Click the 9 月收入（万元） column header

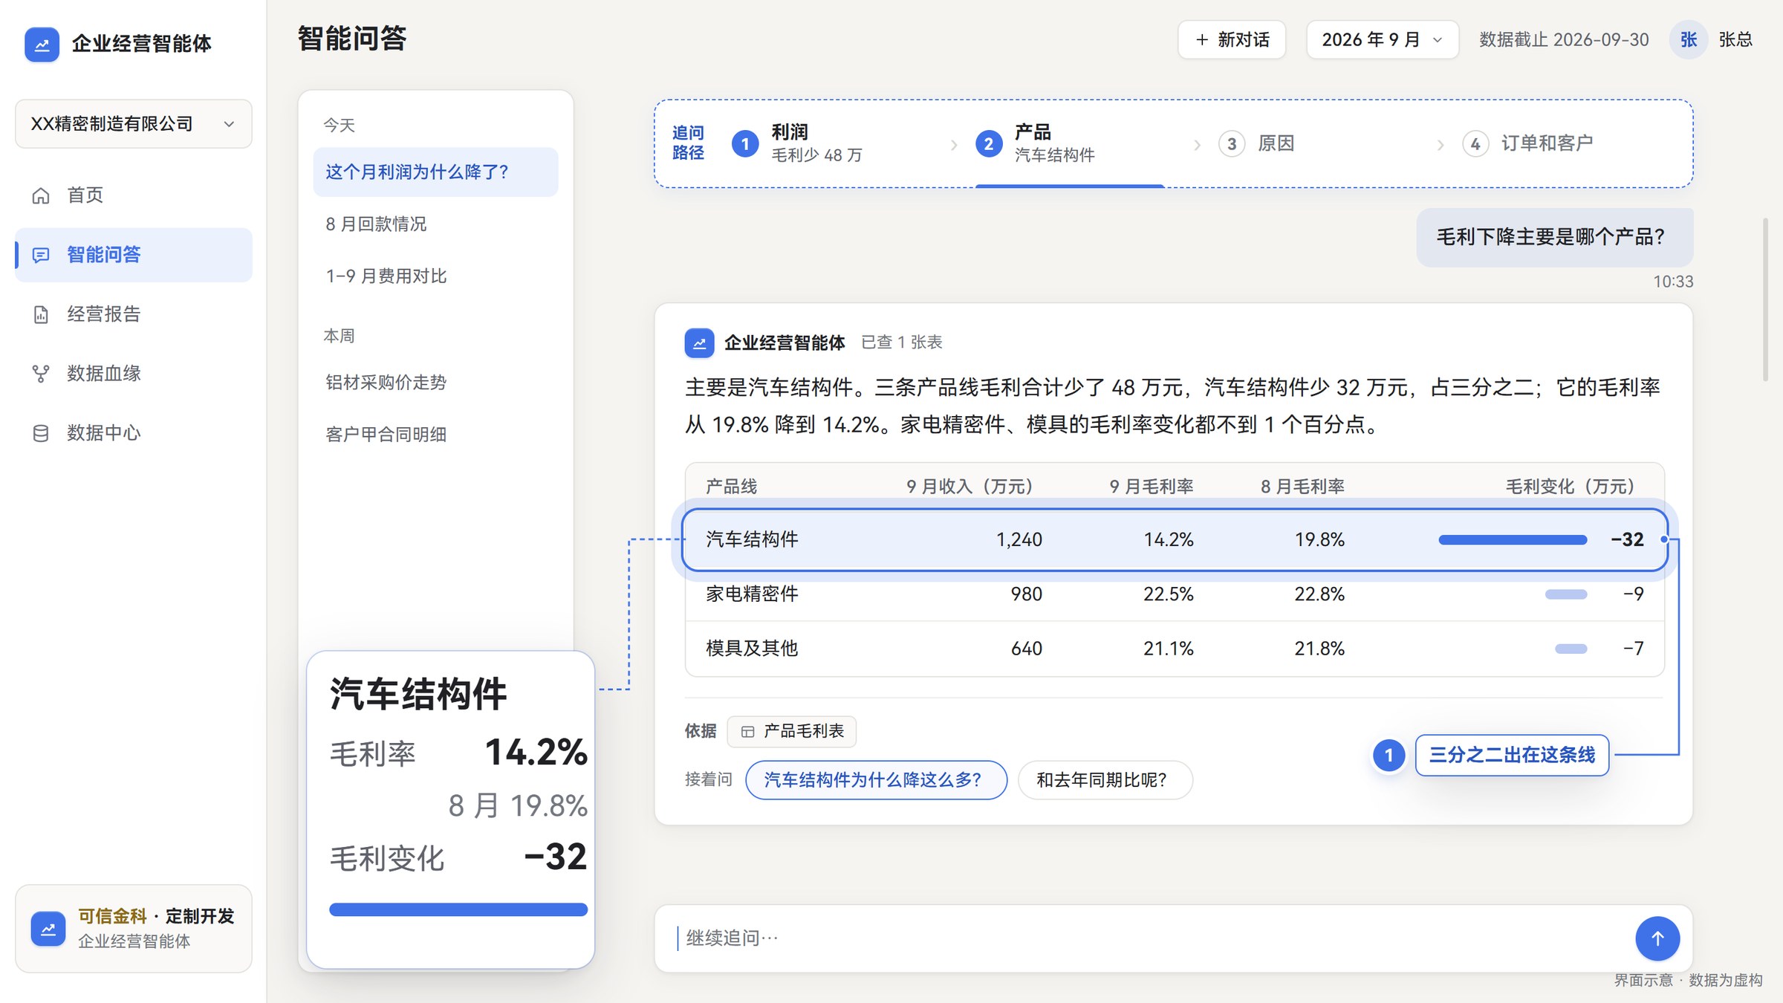(974, 487)
